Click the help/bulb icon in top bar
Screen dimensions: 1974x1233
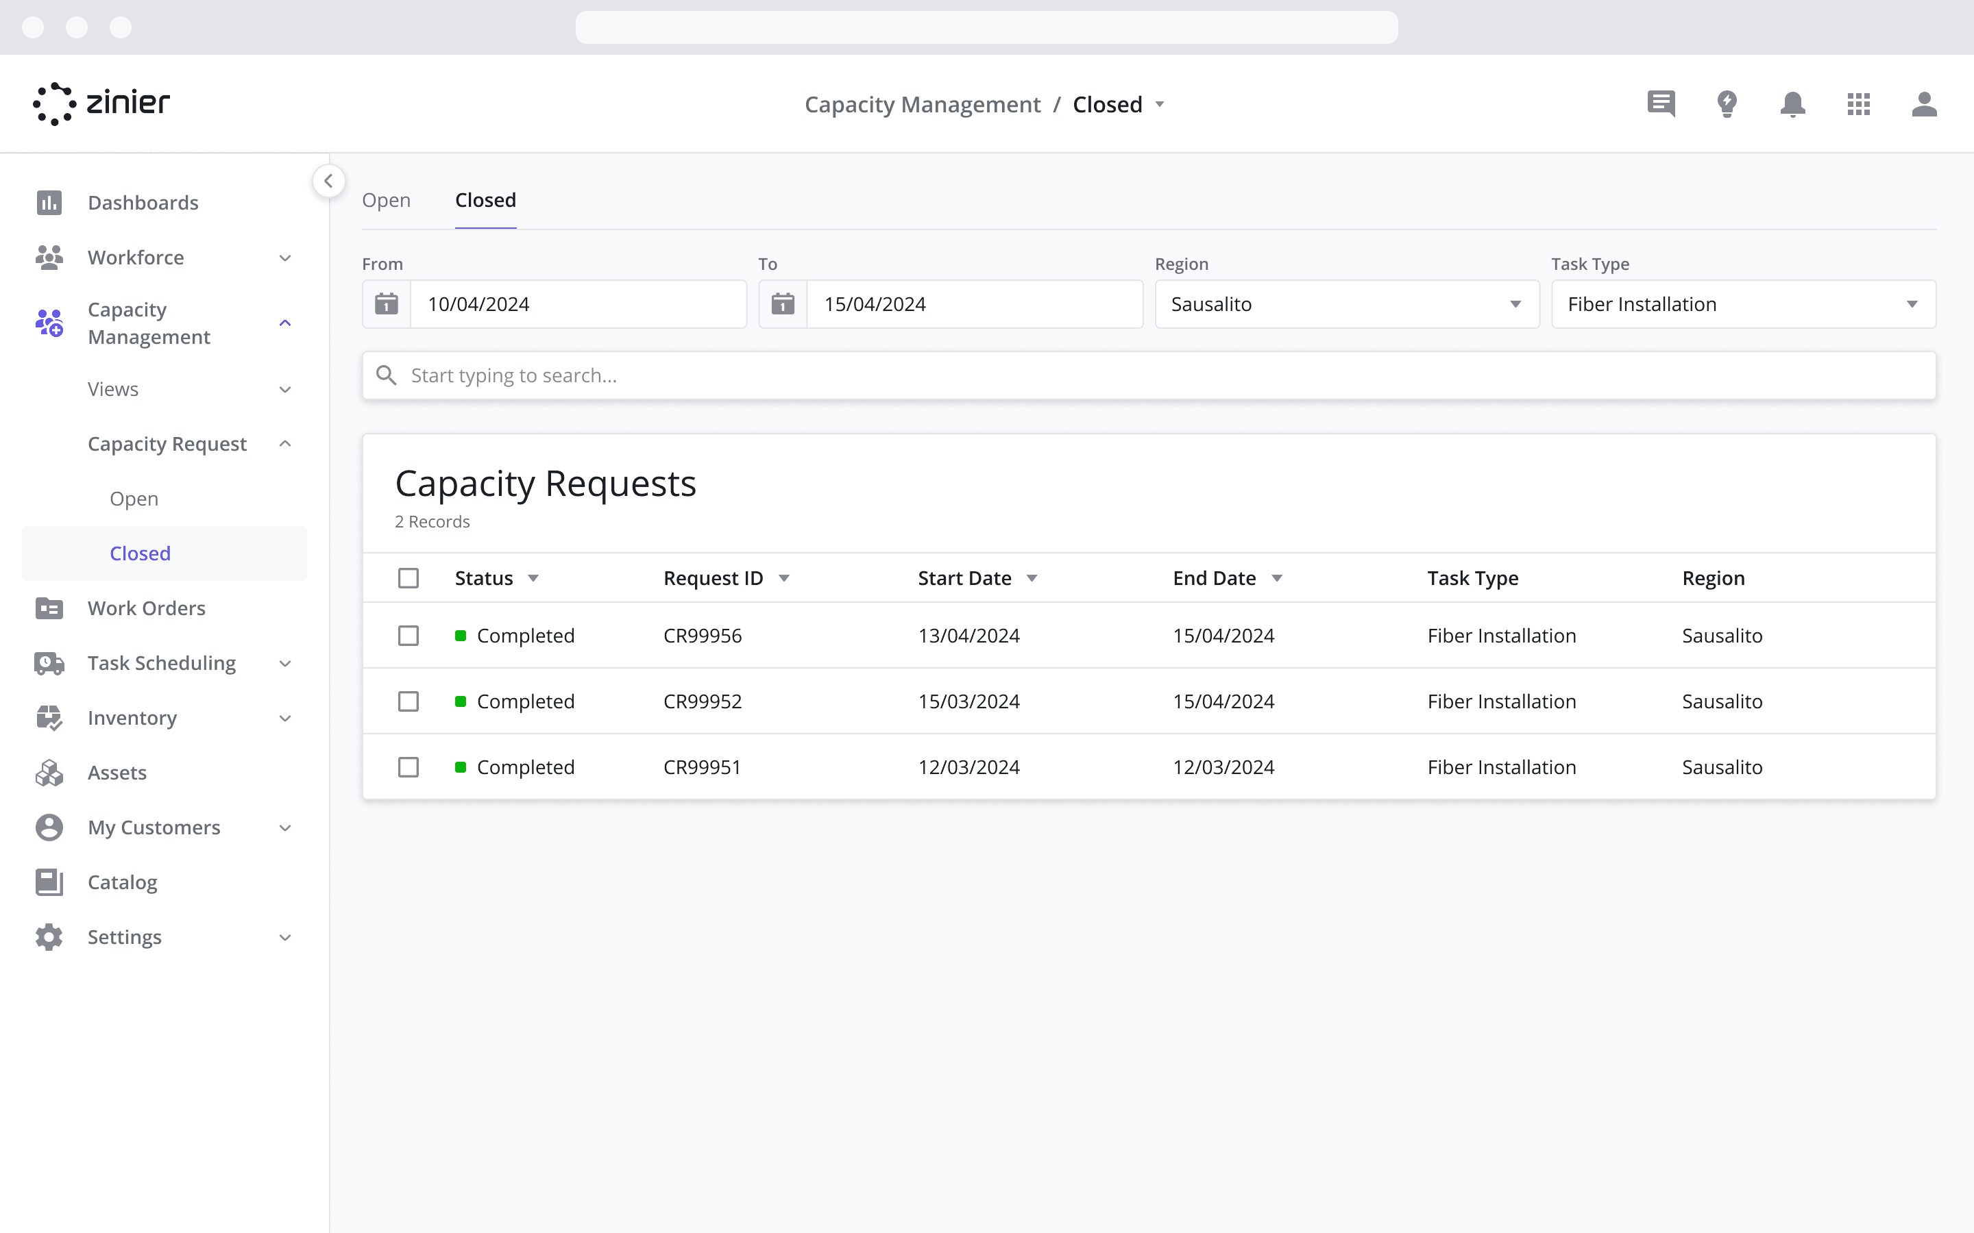pos(1727,103)
